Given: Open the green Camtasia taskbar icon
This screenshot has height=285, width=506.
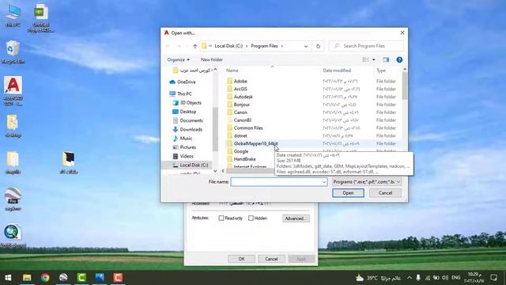Looking at the screenshot, I should coord(81,278).
